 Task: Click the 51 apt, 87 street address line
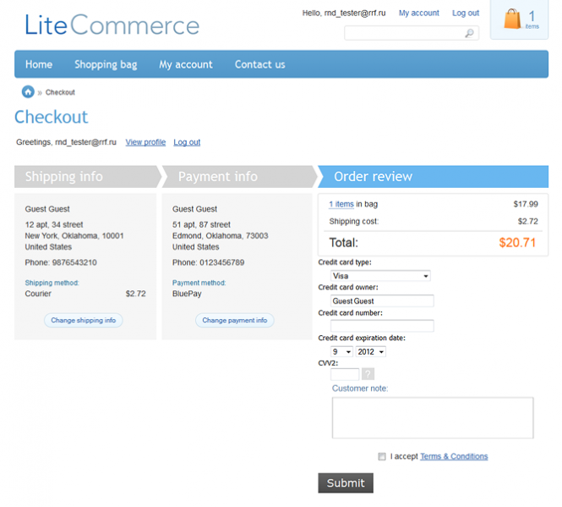(201, 225)
